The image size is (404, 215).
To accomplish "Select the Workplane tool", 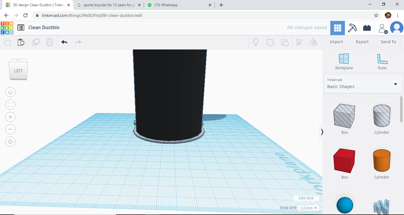I will (344, 62).
